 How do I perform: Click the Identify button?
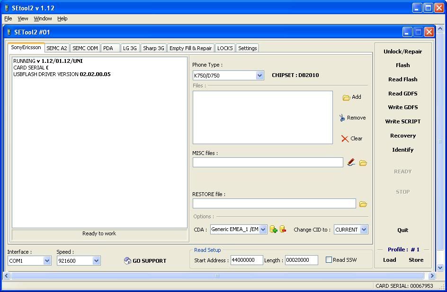pos(402,150)
